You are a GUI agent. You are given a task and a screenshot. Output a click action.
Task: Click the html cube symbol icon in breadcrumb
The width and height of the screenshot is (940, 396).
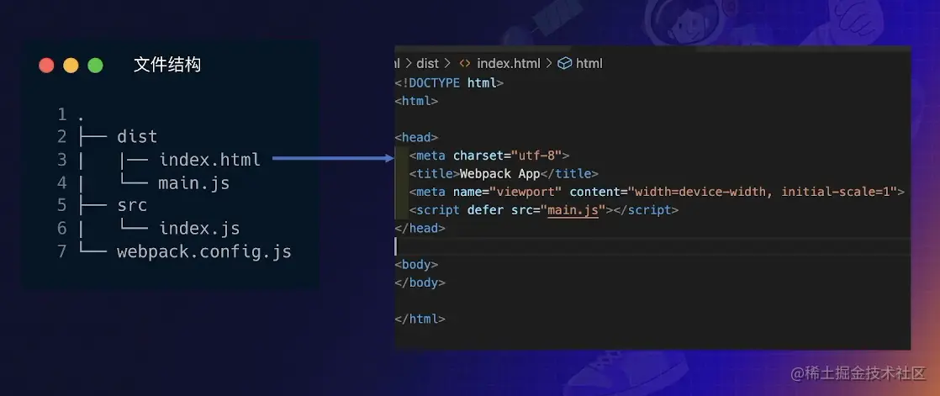pyautogui.click(x=564, y=64)
